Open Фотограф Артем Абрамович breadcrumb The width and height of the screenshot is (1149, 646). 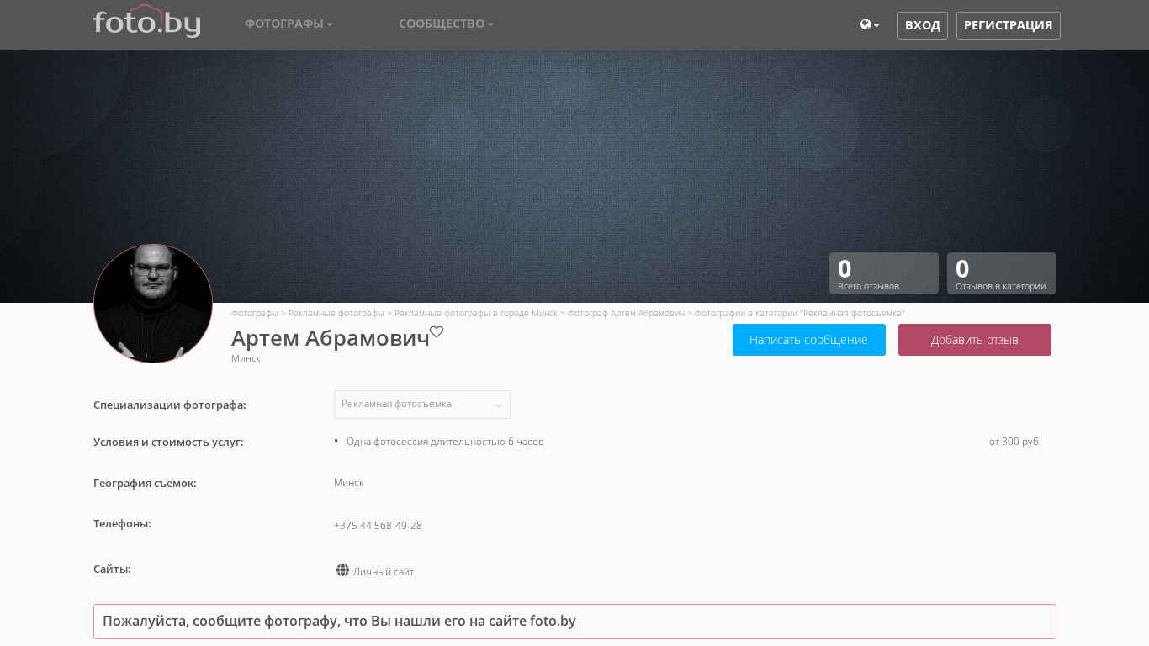tap(626, 313)
